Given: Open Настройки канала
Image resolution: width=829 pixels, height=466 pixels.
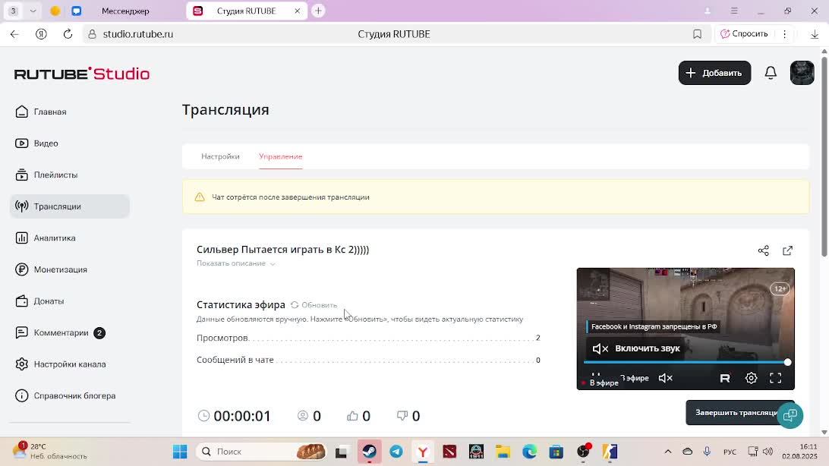Looking at the screenshot, I should 69,364.
